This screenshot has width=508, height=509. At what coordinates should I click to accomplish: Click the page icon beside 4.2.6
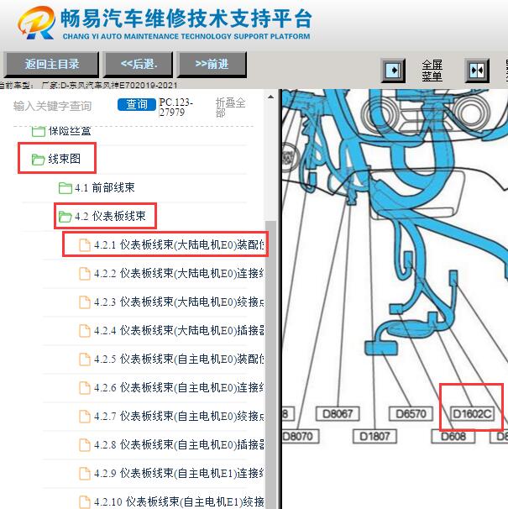click(x=85, y=388)
